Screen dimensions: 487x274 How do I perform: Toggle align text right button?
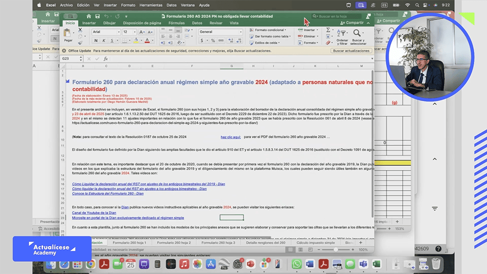coord(178,37)
